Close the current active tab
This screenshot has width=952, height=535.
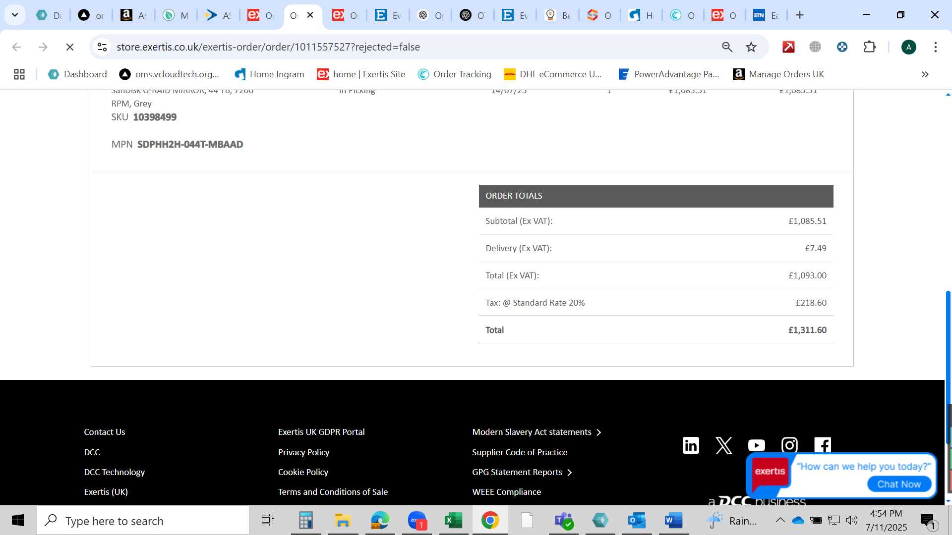[310, 15]
